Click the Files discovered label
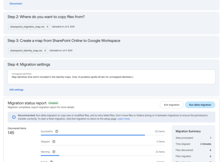223x162 pixels. pos(184,150)
